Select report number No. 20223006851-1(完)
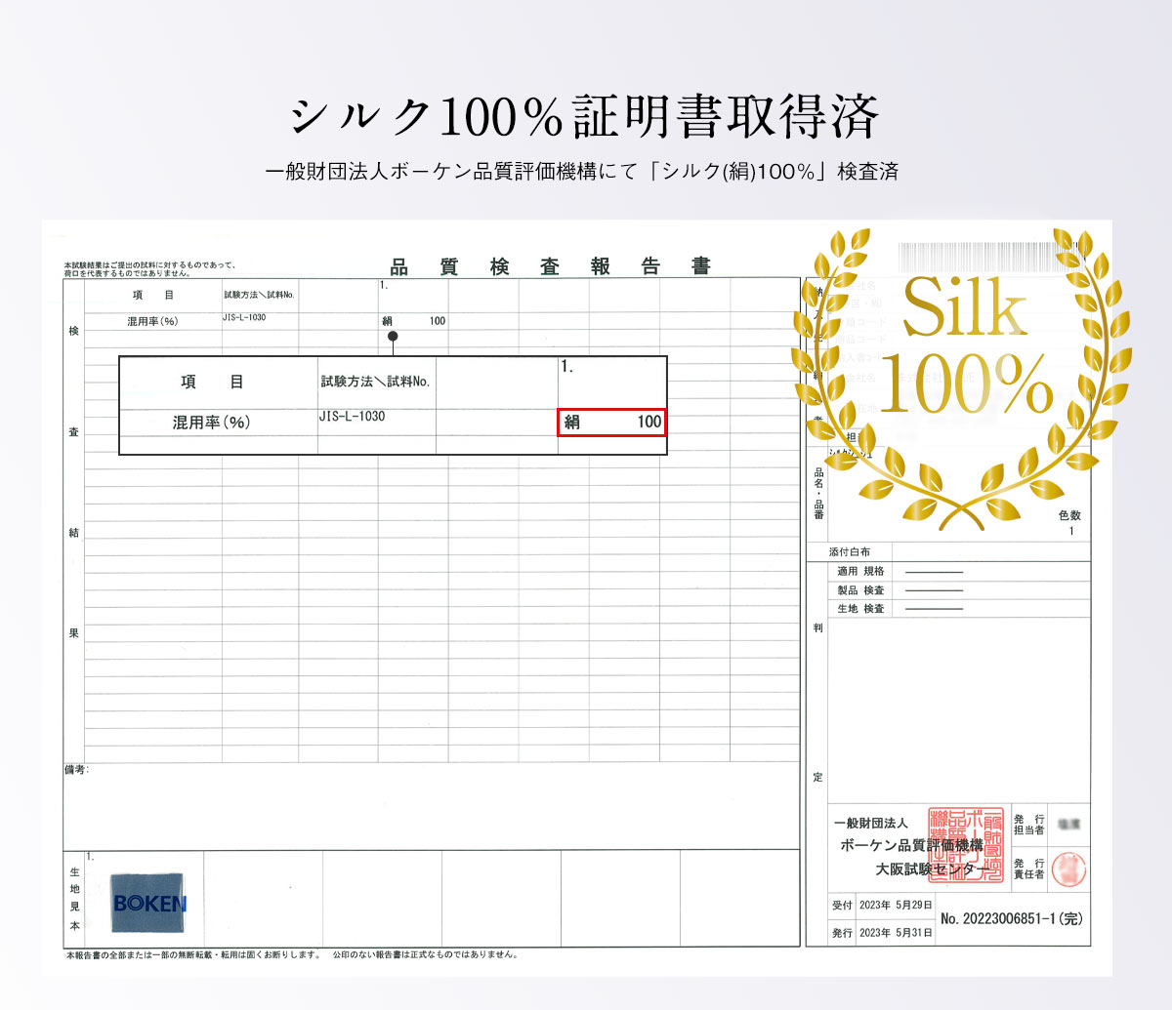 1012,919
